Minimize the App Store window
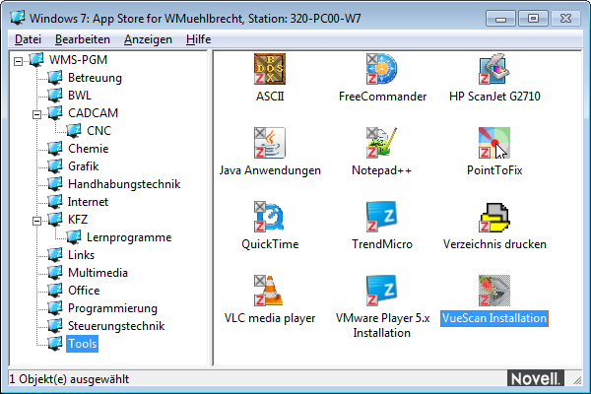Screen dimensions: 591x394 500,19
